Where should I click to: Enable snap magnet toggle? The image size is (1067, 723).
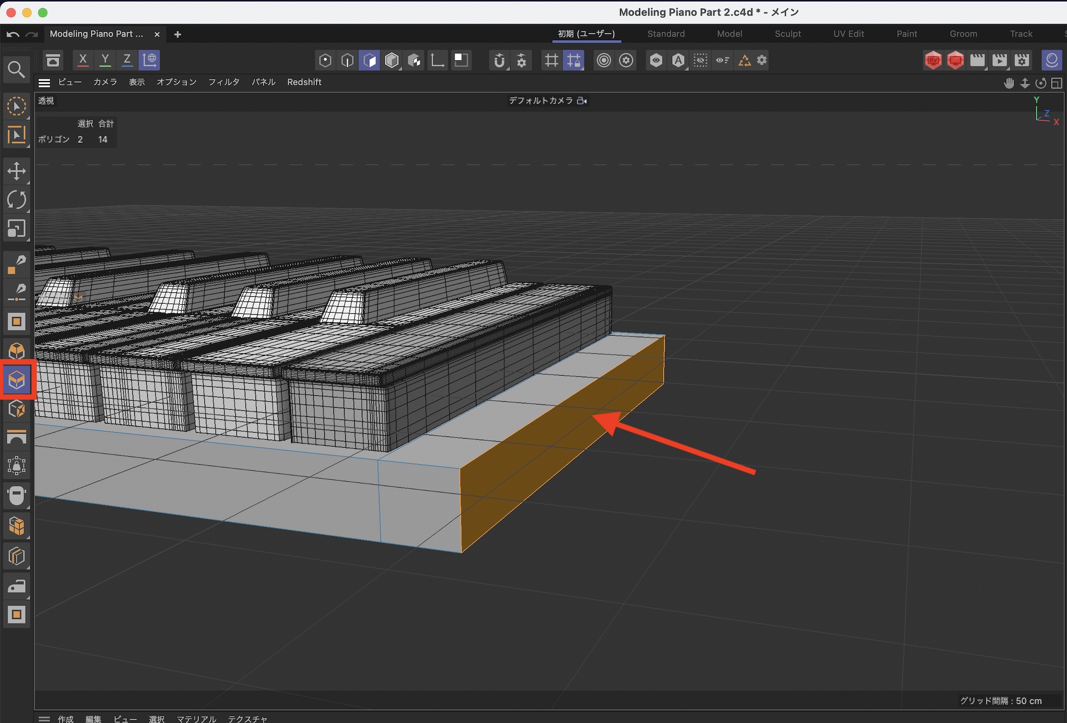pyautogui.click(x=499, y=60)
